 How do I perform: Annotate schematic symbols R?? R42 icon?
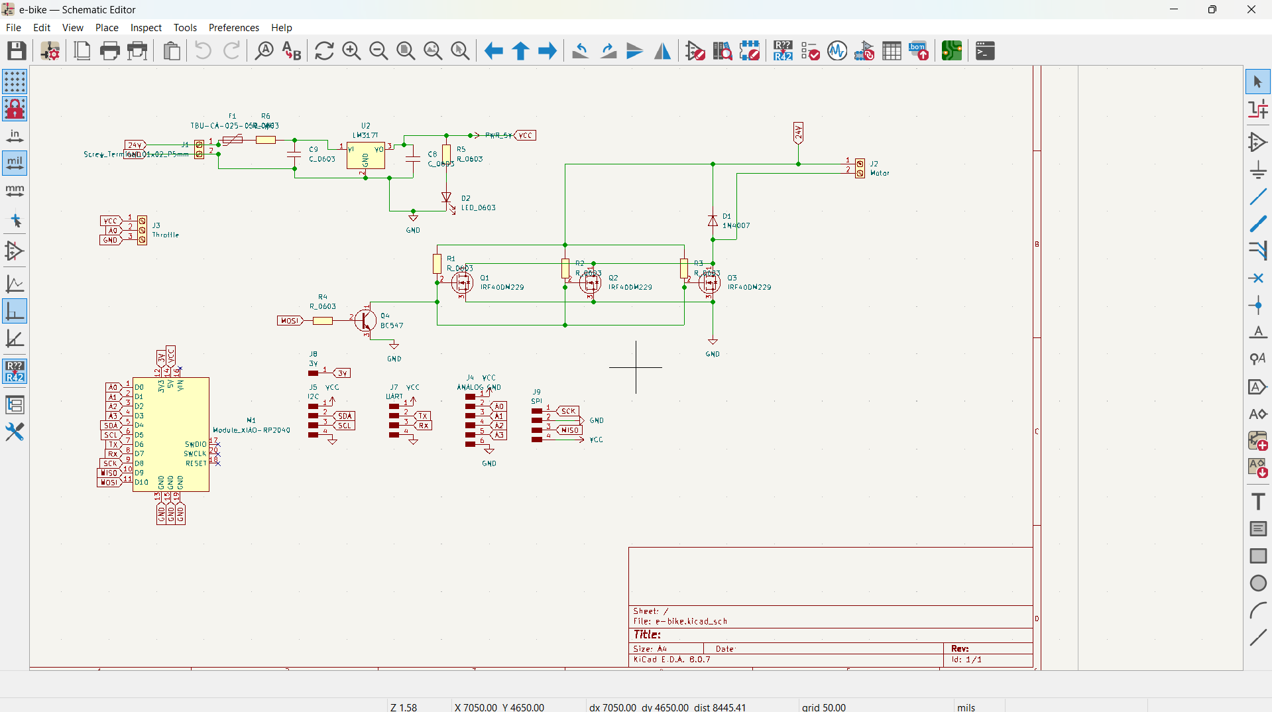(x=783, y=50)
